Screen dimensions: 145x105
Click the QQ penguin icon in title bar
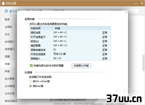click(x=3, y=3)
